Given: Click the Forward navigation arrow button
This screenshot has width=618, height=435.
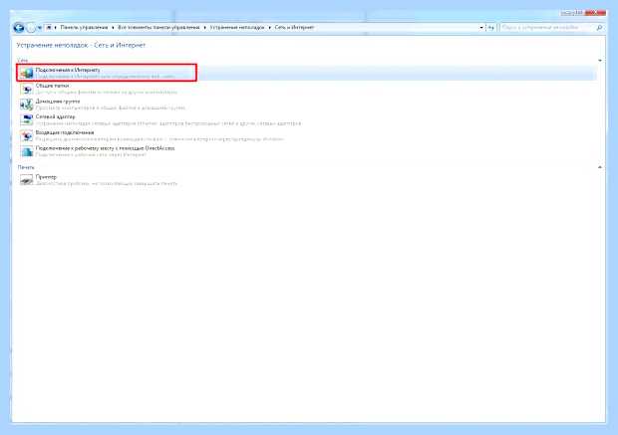Looking at the screenshot, I should 30,28.
